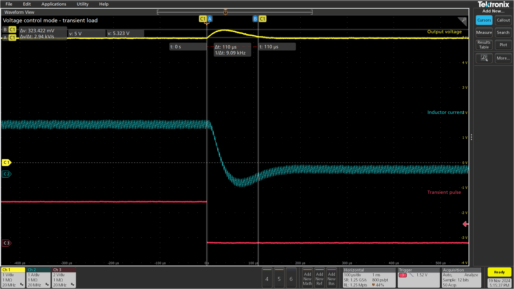Click the Measure button
Viewport: 514px width, 289px height.
[484, 32]
